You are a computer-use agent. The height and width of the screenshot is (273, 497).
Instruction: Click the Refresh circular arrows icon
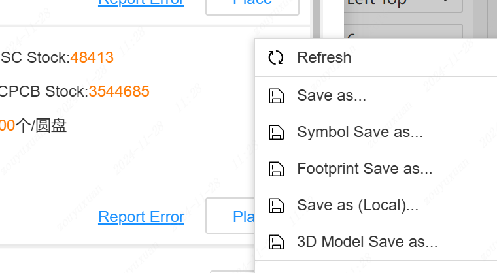(x=276, y=57)
